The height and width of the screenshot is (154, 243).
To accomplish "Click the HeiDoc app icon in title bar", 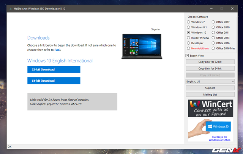I will pyautogui.click(x=11, y=9).
